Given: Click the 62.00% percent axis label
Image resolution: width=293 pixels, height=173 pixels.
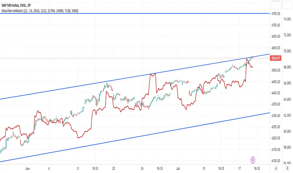Looking at the screenshot, I should coord(287,115).
